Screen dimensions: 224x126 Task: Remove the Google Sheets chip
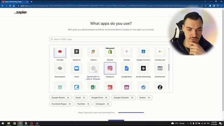68,98
